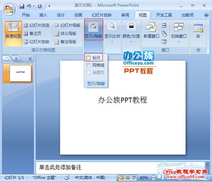Zoom out with the minus button

pos(153,178)
